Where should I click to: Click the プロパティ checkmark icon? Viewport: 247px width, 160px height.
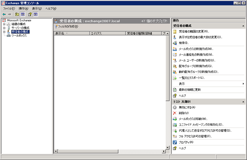click(x=175, y=142)
